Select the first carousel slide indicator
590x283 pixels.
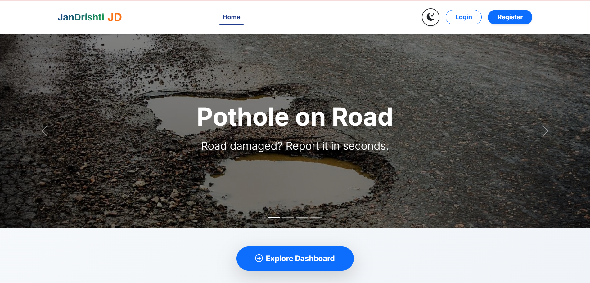274,217
